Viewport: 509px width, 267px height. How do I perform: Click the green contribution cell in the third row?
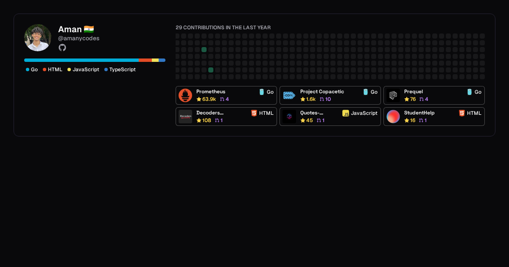tap(204, 50)
